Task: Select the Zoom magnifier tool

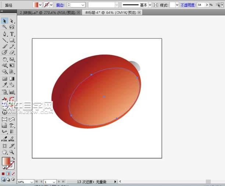Action: pyautogui.click(x=12, y=152)
